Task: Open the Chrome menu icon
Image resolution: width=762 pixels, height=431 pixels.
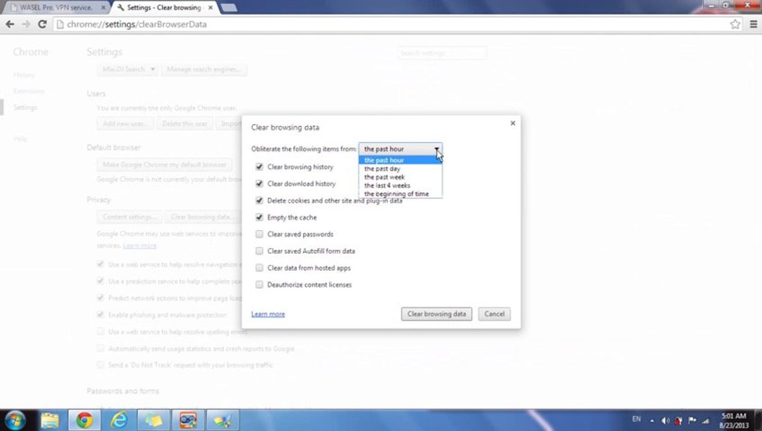Action: (x=752, y=25)
